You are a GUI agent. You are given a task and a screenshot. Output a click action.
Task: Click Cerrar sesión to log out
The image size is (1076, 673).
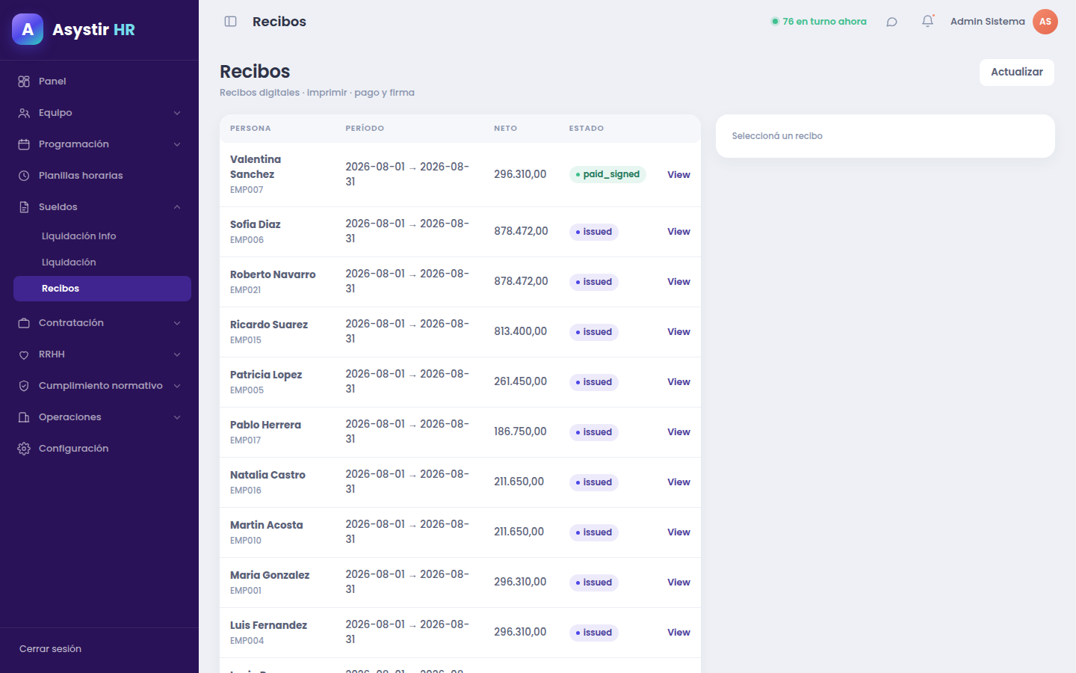(x=50, y=649)
